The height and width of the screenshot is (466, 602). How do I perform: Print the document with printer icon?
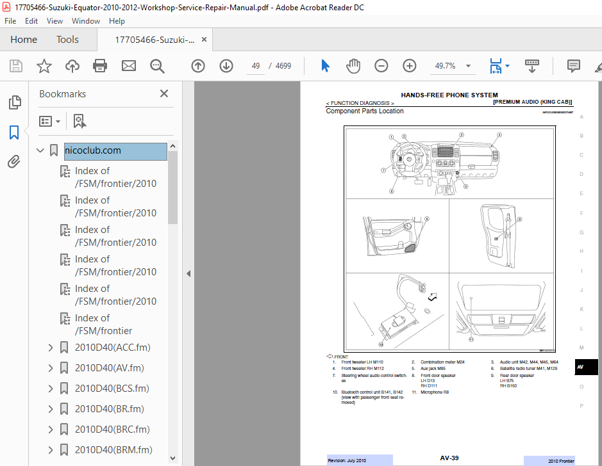coord(100,66)
